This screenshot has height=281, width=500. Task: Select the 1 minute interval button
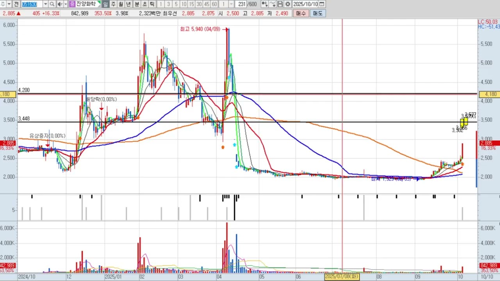(x=161, y=4)
